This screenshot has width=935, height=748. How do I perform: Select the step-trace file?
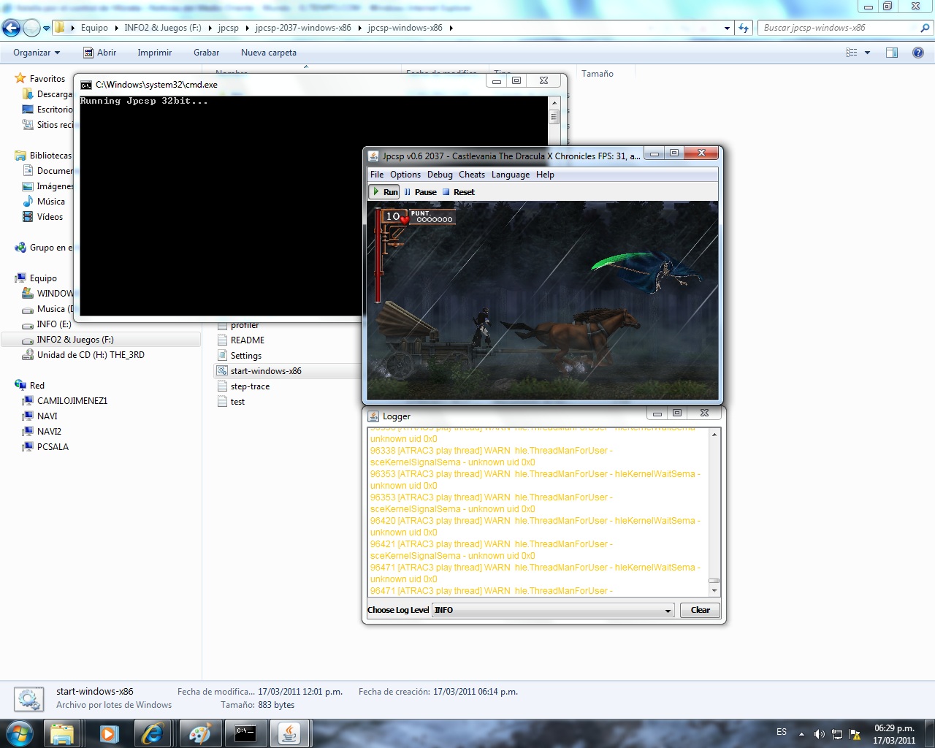250,386
